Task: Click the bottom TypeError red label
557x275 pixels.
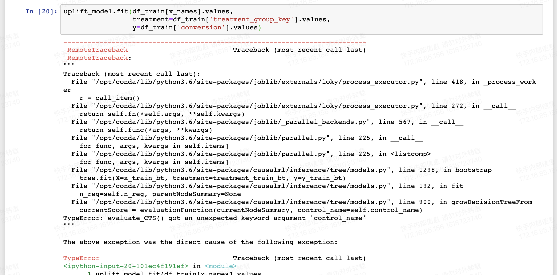Action: click(x=81, y=258)
